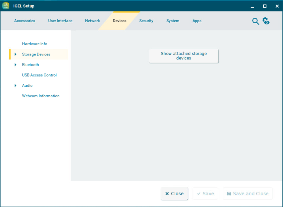Maximize the IGEL Setup window
This screenshot has width=283, height=207.
(265, 6)
